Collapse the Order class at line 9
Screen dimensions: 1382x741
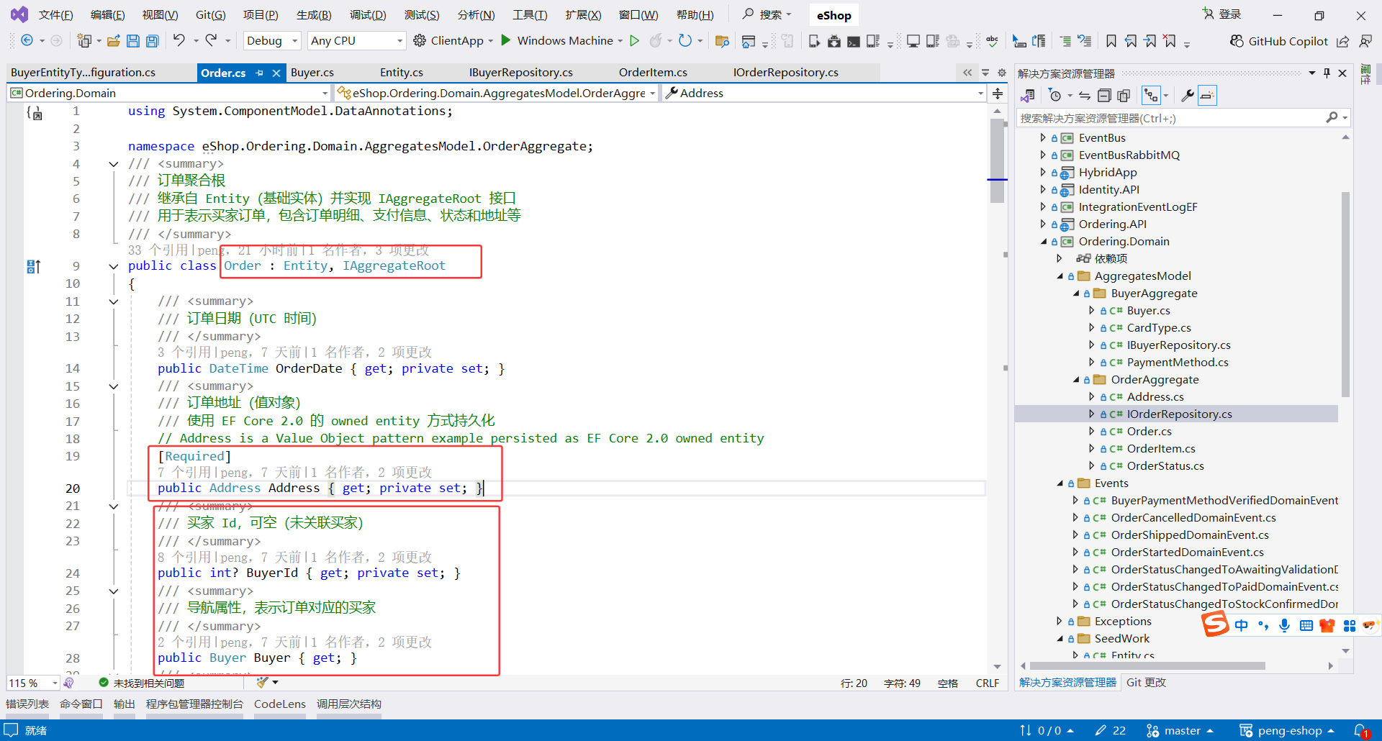(113, 266)
